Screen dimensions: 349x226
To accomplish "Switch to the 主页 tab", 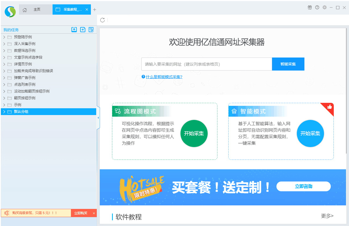I will [x=35, y=9].
